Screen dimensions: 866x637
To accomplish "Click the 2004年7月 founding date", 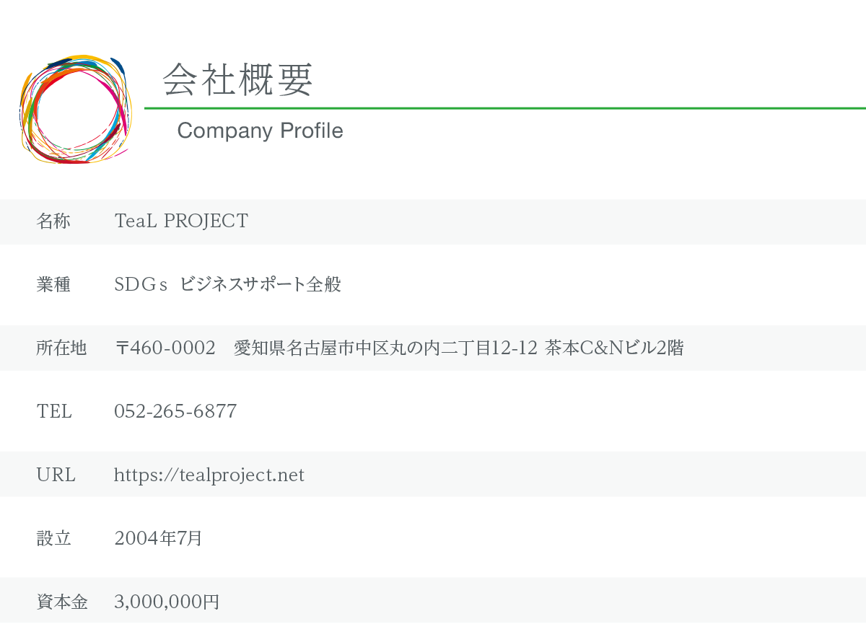I will coord(158,538).
